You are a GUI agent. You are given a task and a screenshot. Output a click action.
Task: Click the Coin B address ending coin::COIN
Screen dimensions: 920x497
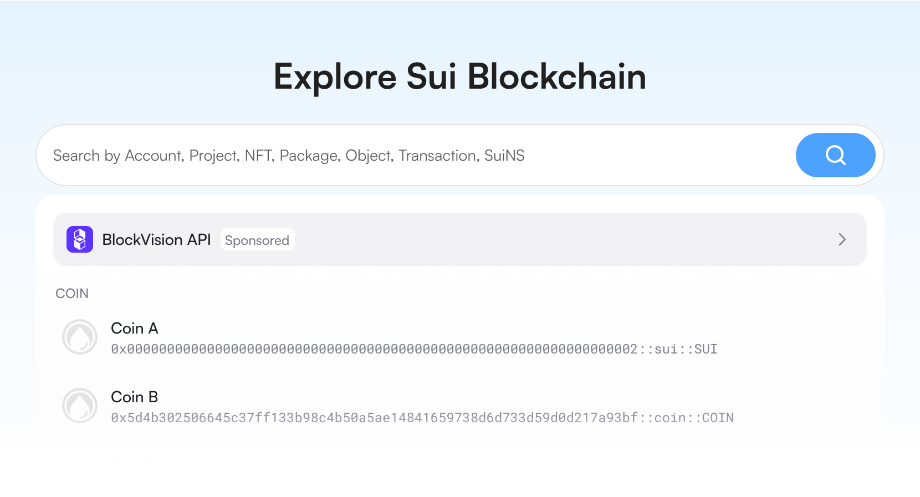point(422,418)
